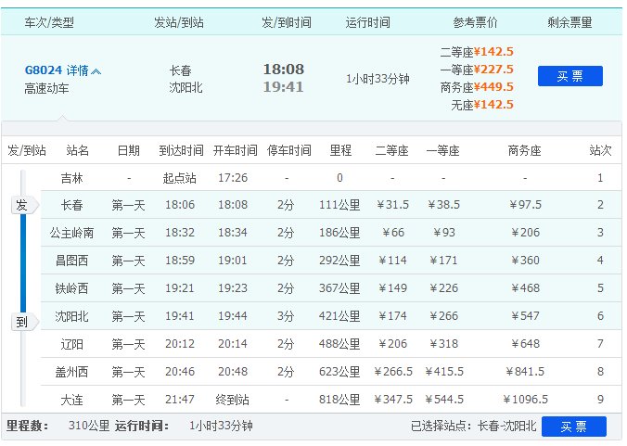Image resolution: width=627 pixels, height=446 pixels.
Task: Click the 发 departure marker icon
Action: pos(22,205)
